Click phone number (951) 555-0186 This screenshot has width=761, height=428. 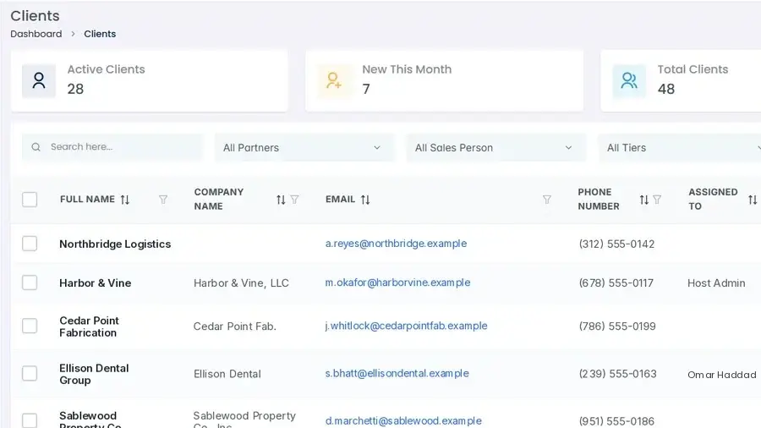pyautogui.click(x=616, y=421)
